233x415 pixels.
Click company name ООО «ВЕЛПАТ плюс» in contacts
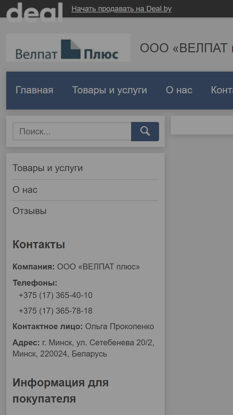click(x=98, y=267)
